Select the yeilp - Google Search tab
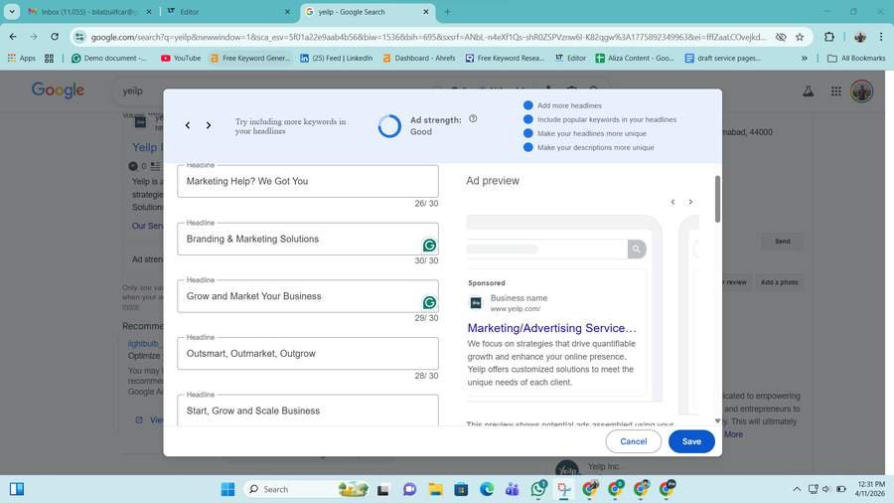The height and width of the screenshot is (503, 894). click(x=368, y=11)
